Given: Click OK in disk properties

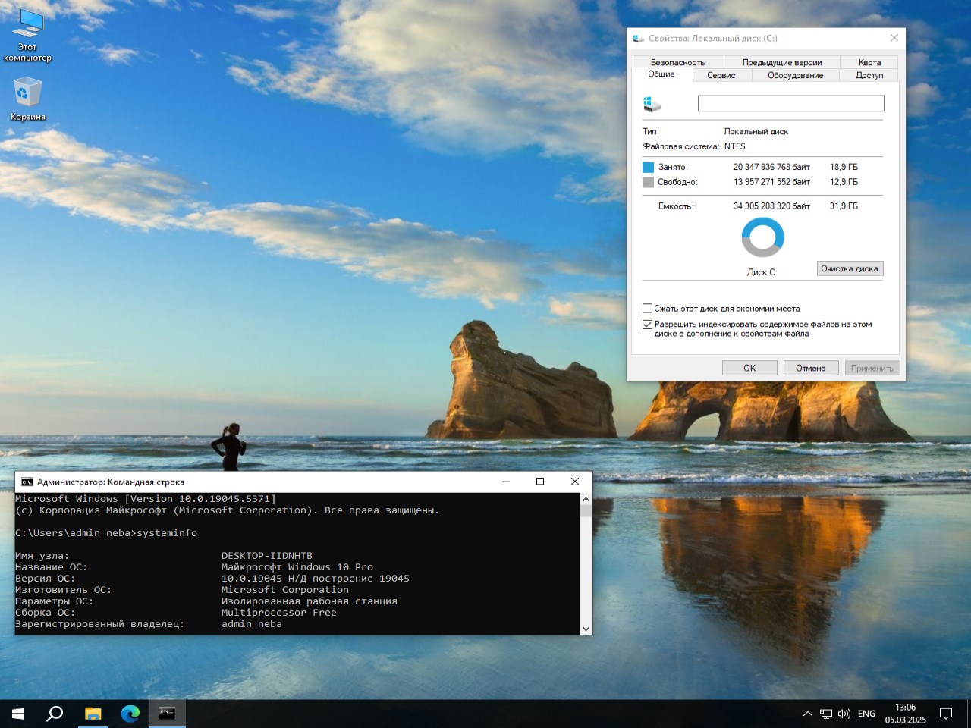Looking at the screenshot, I should pyautogui.click(x=749, y=368).
